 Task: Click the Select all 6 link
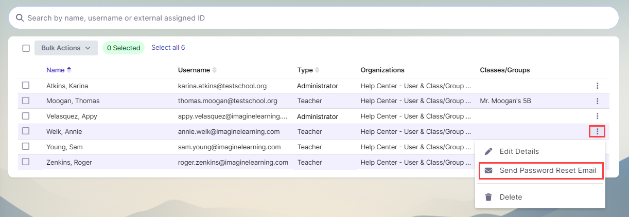[x=168, y=48]
